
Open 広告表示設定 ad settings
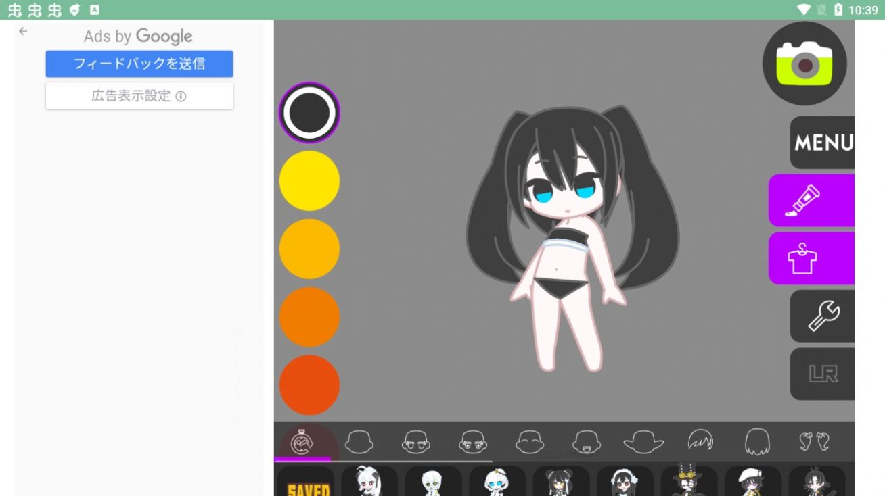[139, 96]
